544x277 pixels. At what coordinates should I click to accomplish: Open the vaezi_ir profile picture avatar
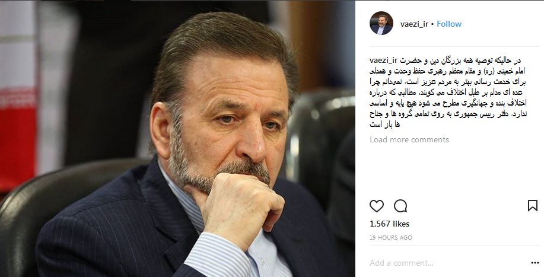coord(381,23)
